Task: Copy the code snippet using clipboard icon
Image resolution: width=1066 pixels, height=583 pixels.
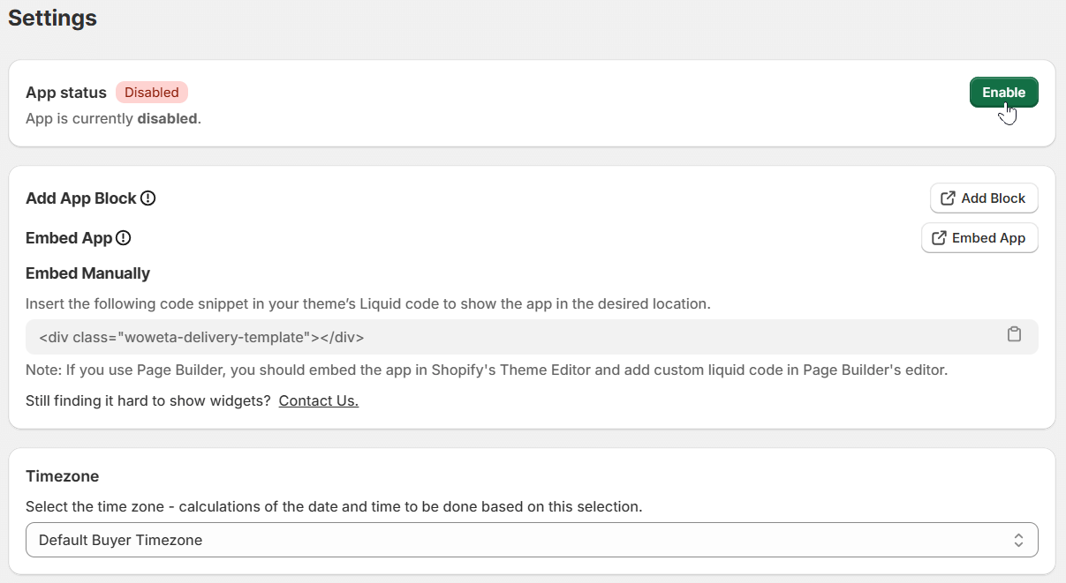Action: 1014,334
